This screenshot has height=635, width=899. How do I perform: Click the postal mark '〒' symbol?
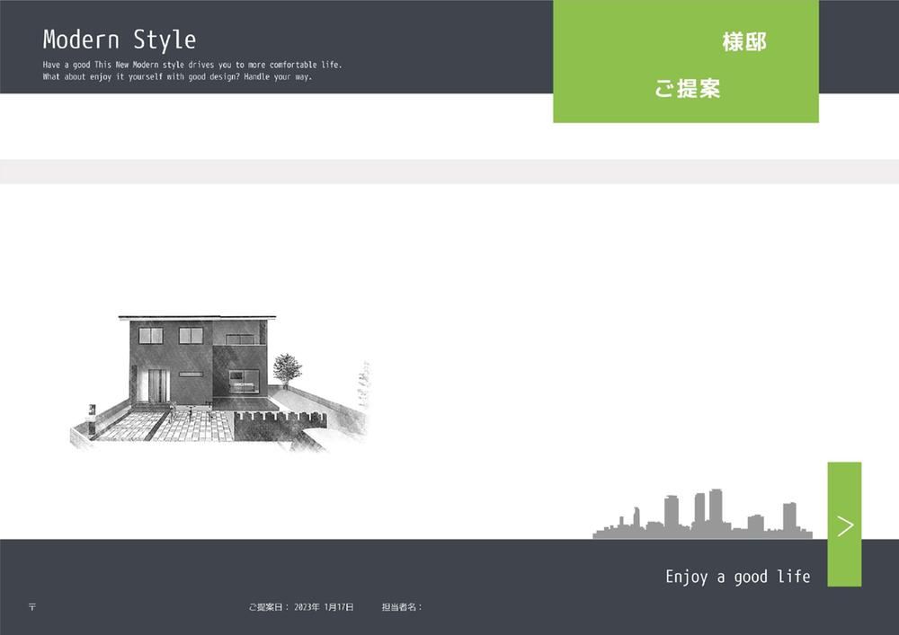pyautogui.click(x=32, y=607)
